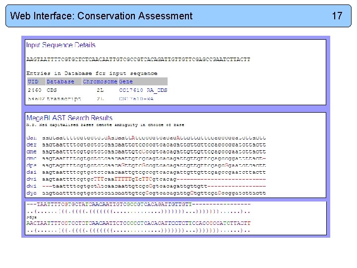Click the Database column header
Viewport: 357px width, 268px height.
[x=64, y=81]
